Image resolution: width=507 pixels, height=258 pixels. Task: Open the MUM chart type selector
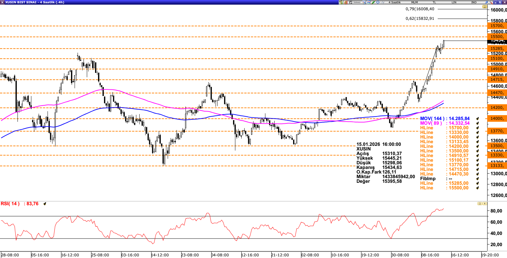pyautogui.click(x=414, y=2)
